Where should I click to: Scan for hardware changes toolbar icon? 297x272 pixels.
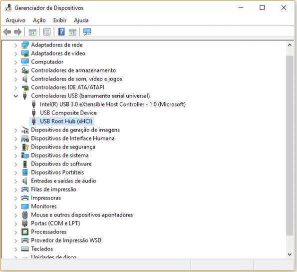click(87, 32)
